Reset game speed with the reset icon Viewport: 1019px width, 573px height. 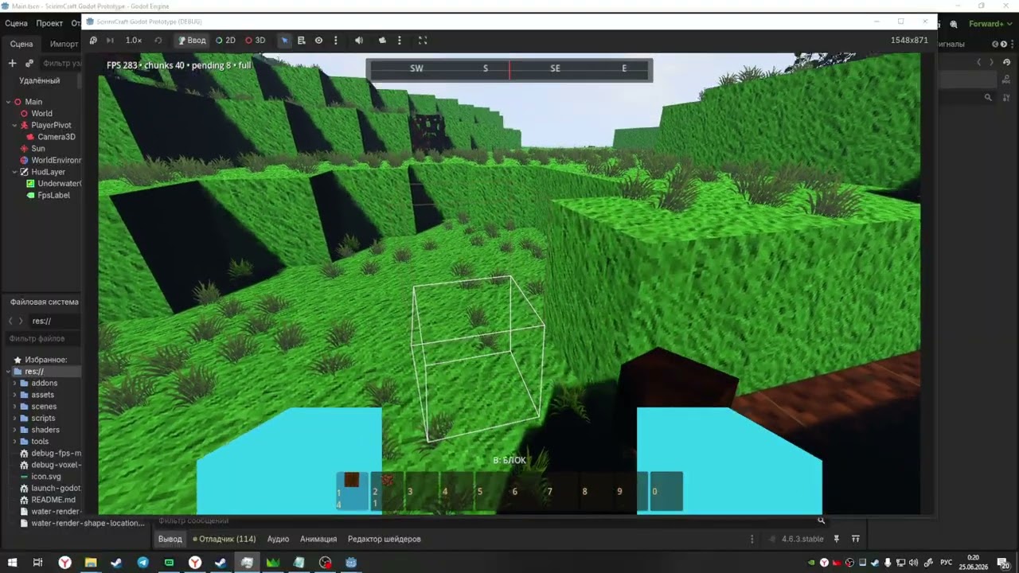(x=158, y=40)
